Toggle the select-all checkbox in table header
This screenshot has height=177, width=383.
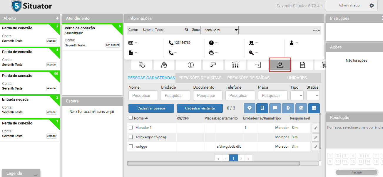tap(131, 118)
